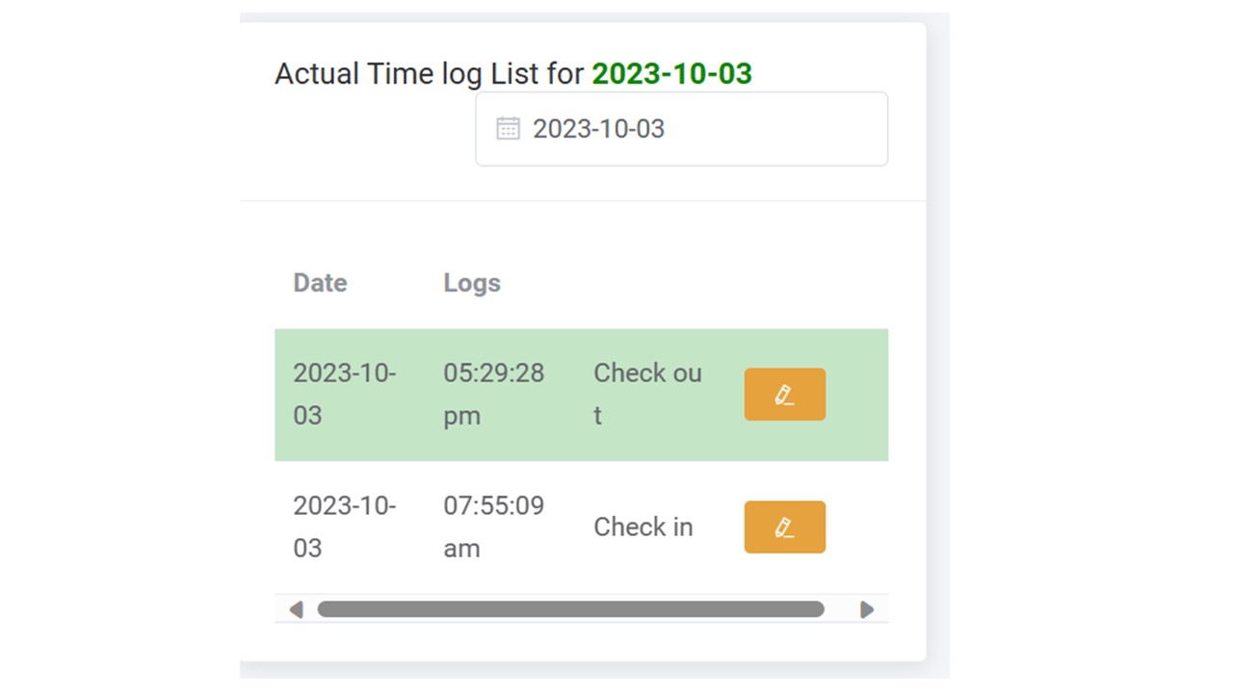Click the horizontal scrollbar thumb
This screenshot has width=1233, height=693.
coord(570,609)
